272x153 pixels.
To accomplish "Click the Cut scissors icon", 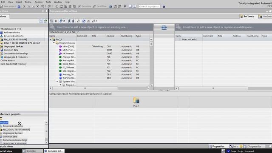I will [24, 6].
